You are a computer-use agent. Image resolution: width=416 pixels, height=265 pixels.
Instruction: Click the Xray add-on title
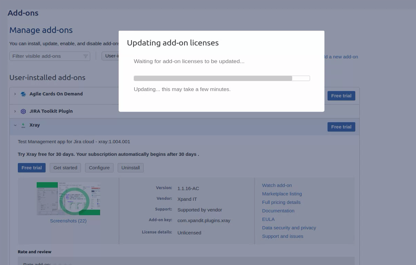tap(35, 125)
